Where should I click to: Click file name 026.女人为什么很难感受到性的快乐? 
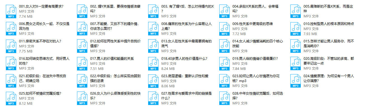pos(115,96)
